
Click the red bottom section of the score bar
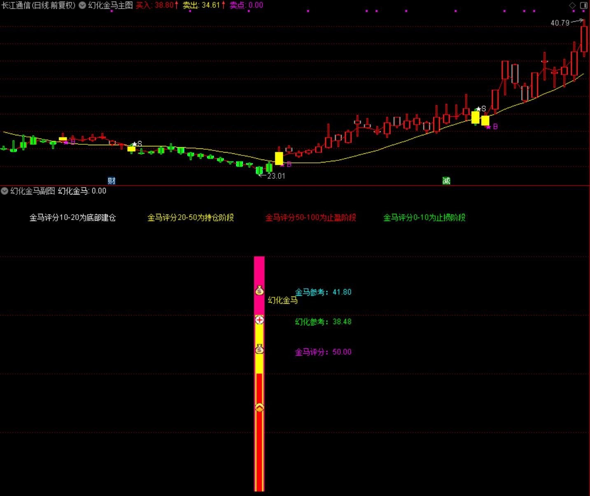click(x=259, y=432)
